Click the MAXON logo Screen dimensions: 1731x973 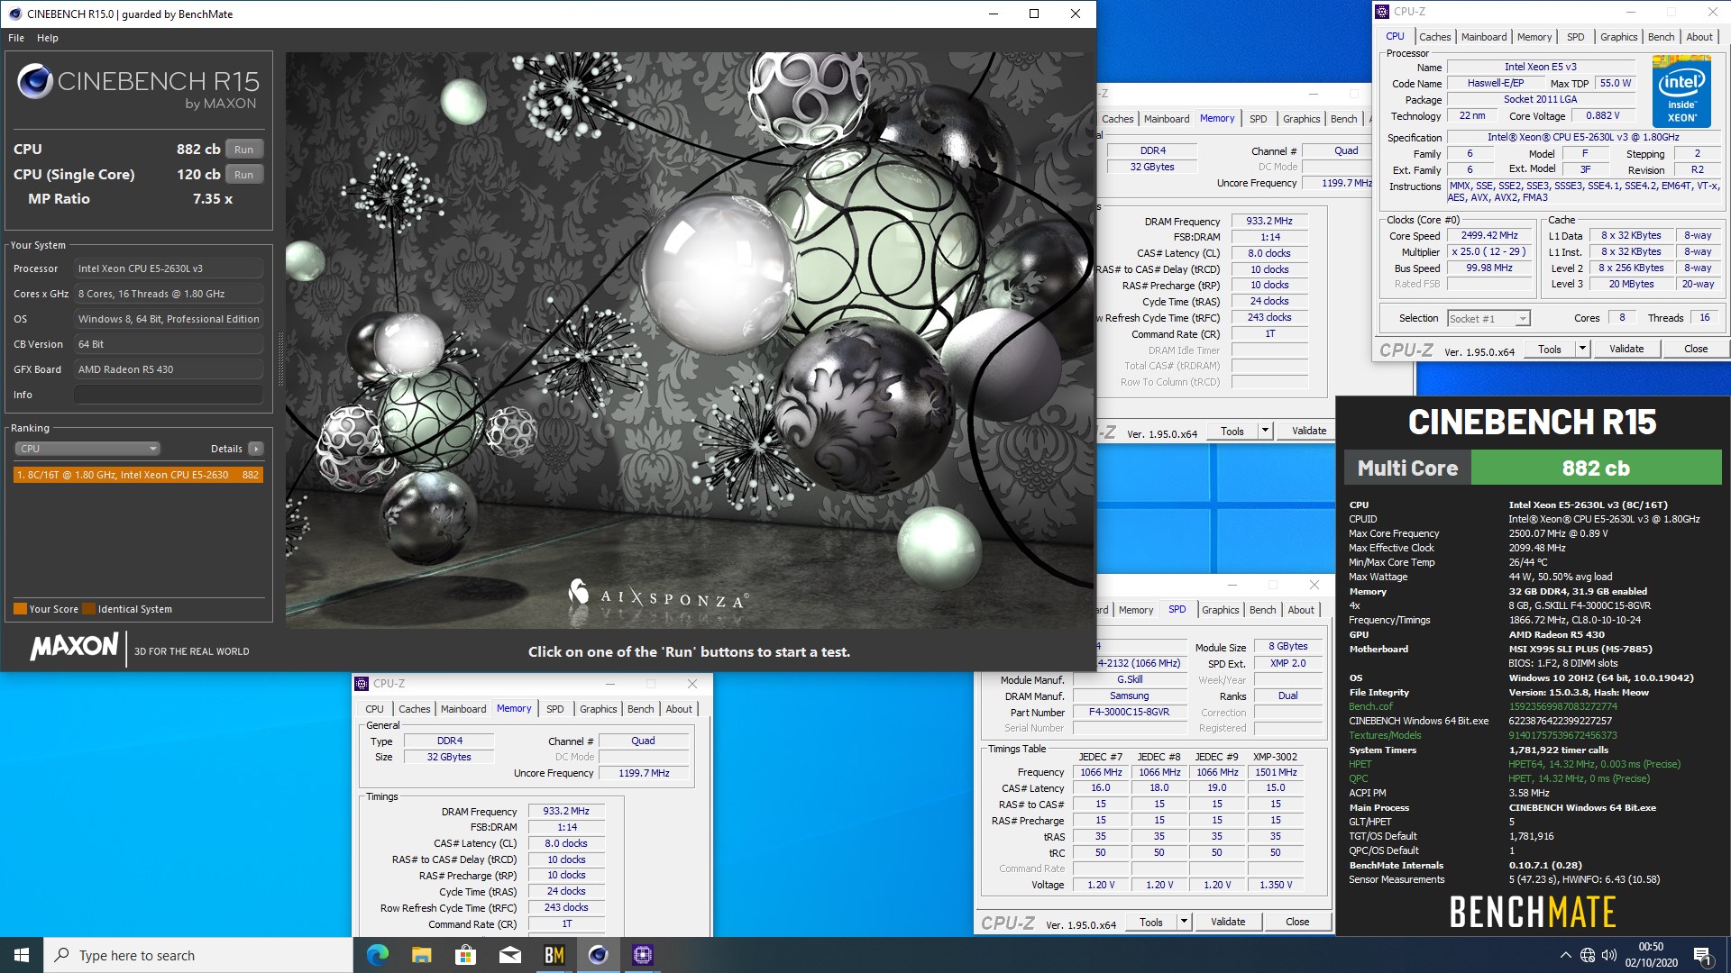tap(74, 646)
